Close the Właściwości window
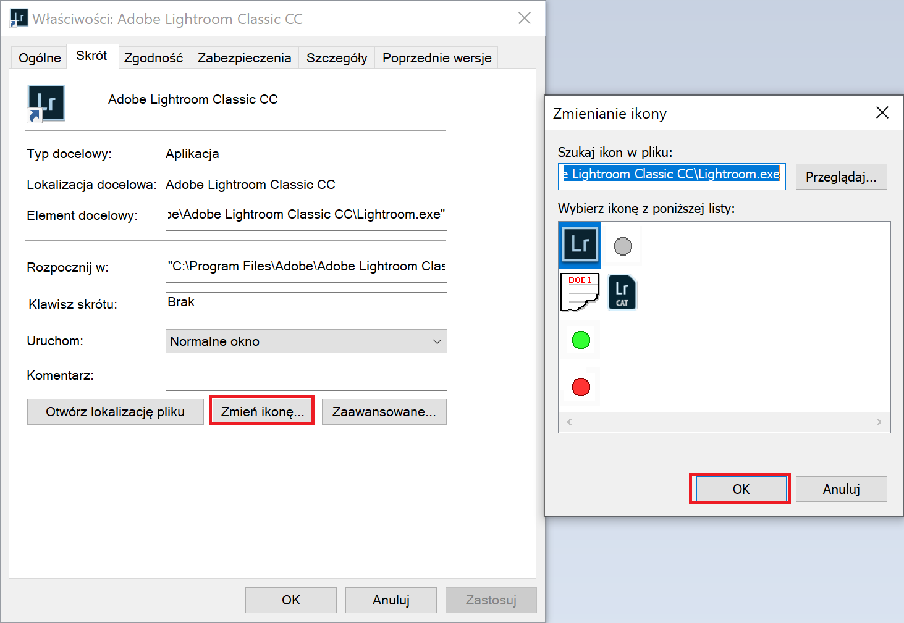Image resolution: width=904 pixels, height=623 pixels. click(x=525, y=18)
